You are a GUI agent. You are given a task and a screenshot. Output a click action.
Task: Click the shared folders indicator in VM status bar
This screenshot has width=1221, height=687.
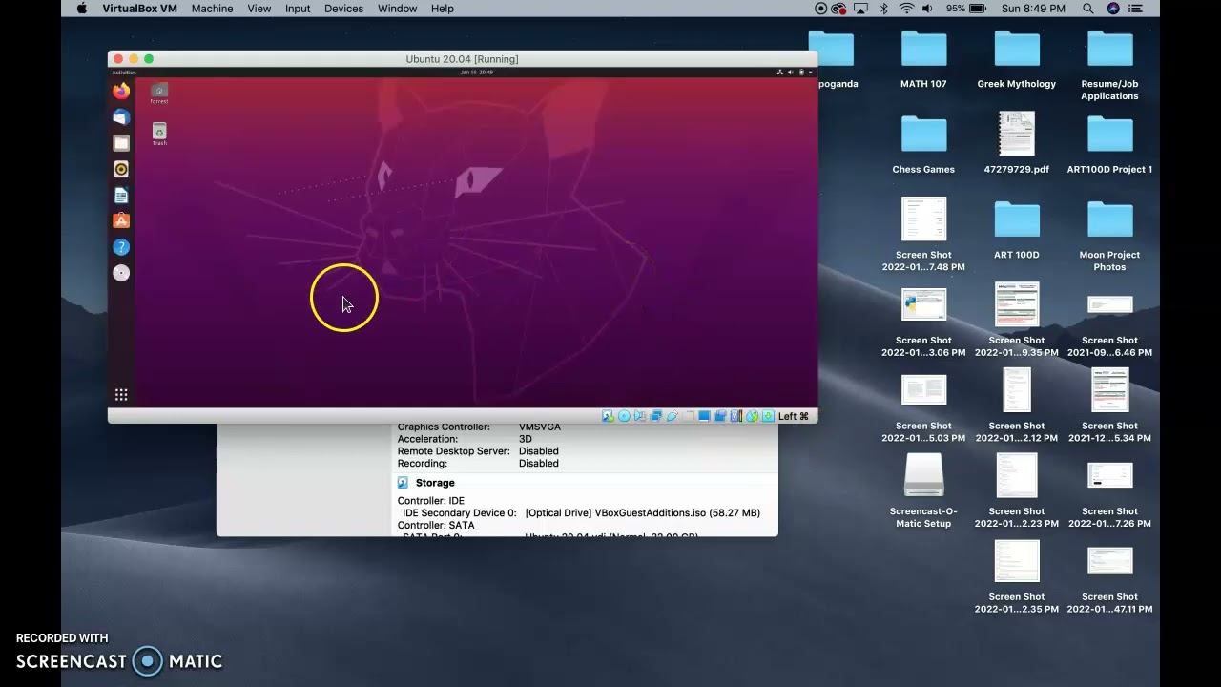(689, 416)
